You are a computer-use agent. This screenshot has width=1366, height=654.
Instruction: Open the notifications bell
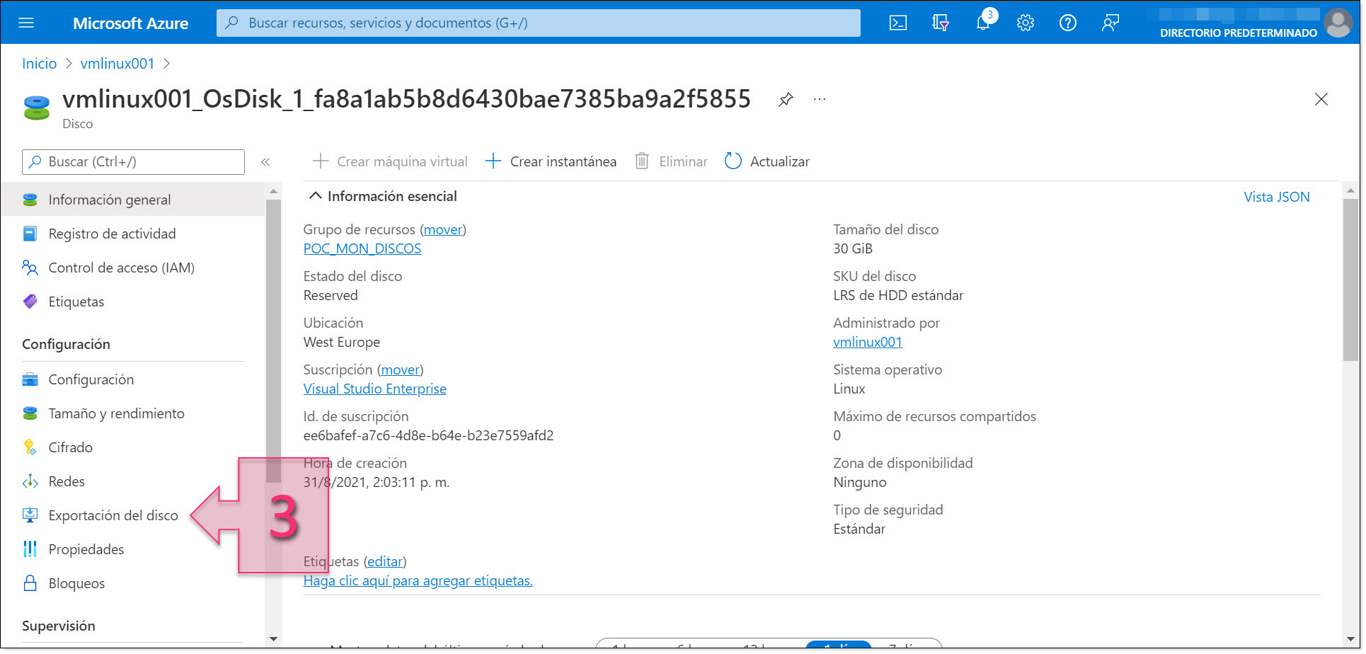click(983, 22)
